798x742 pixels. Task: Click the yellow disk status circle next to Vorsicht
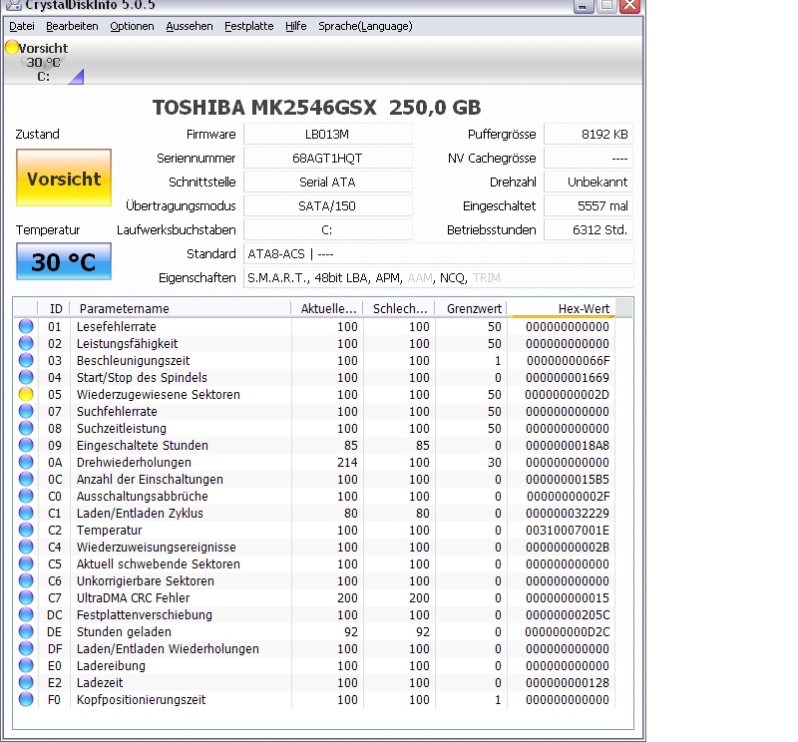click(x=11, y=47)
